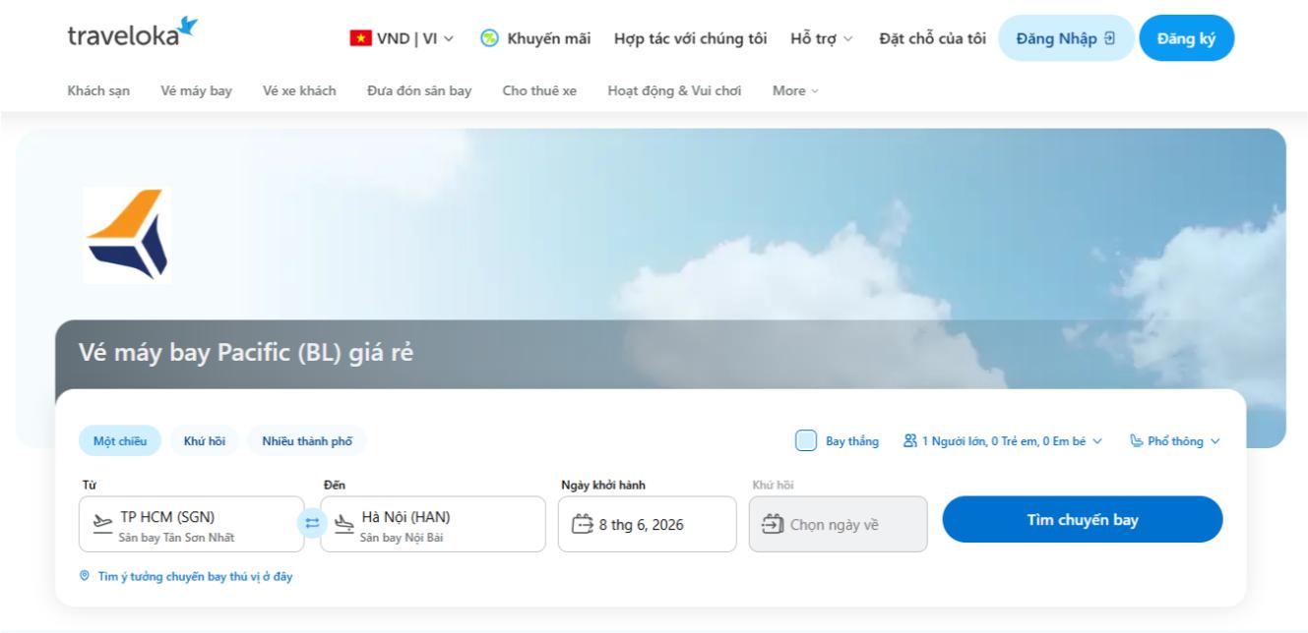
Task: Select Khứ hồi trip type
Action: coord(205,441)
